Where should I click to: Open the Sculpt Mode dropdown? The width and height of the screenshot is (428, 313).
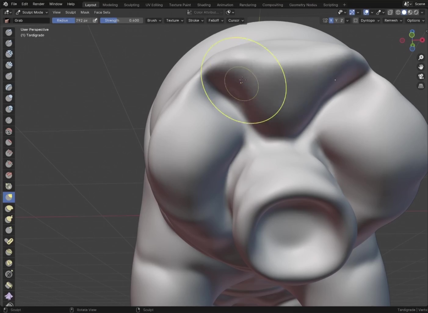pos(32,12)
